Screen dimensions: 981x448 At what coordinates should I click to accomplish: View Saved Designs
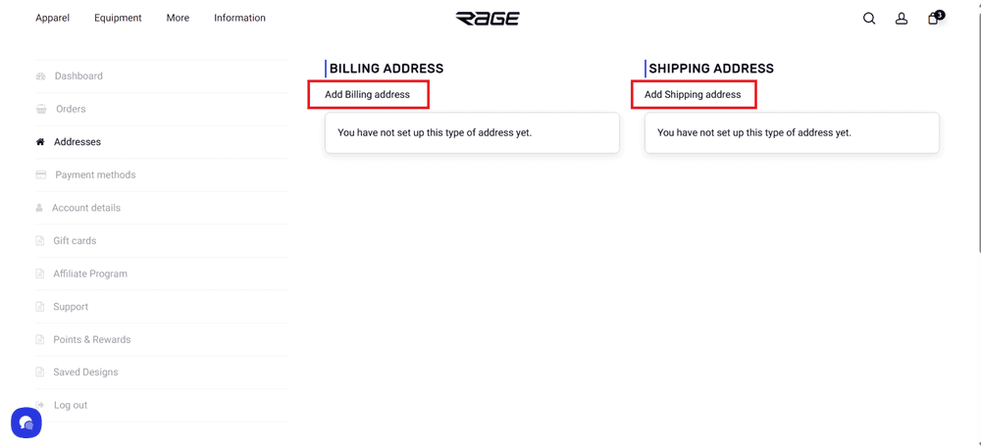pyautogui.click(x=85, y=373)
